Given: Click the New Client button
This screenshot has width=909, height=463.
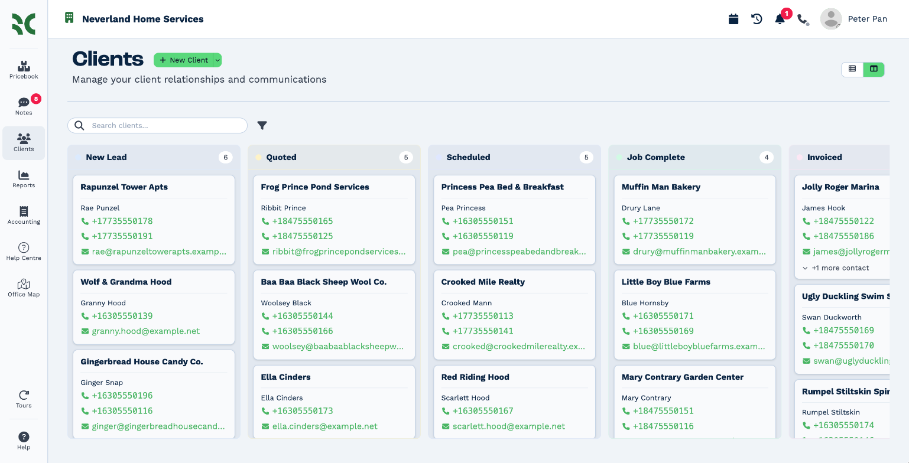Looking at the screenshot, I should [x=184, y=60].
